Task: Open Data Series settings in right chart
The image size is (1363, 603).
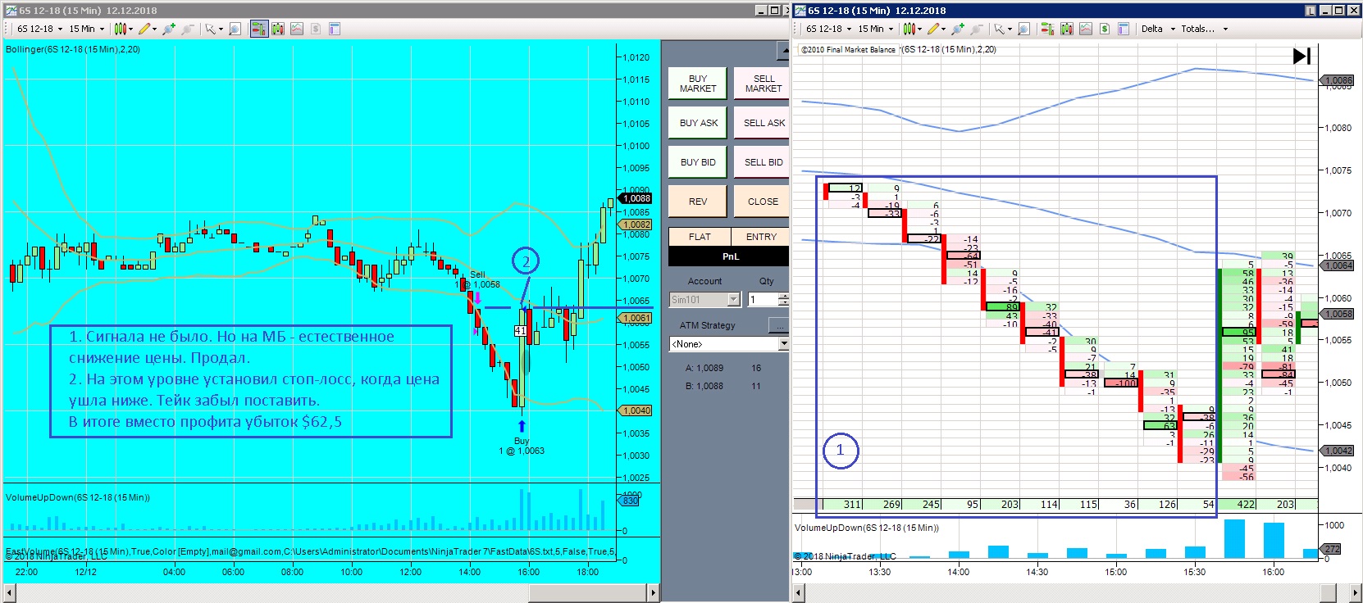Action: tap(1067, 29)
